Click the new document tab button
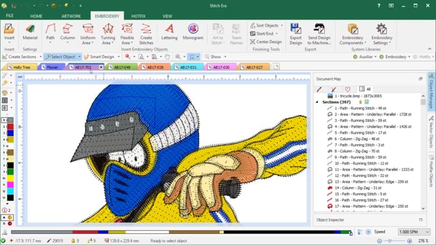 pos(275,67)
